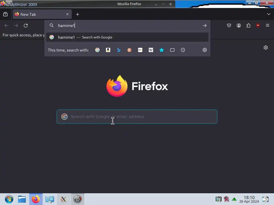The image size is (274, 205).
Task: Click the Back navigation arrow
Action: click(6, 26)
